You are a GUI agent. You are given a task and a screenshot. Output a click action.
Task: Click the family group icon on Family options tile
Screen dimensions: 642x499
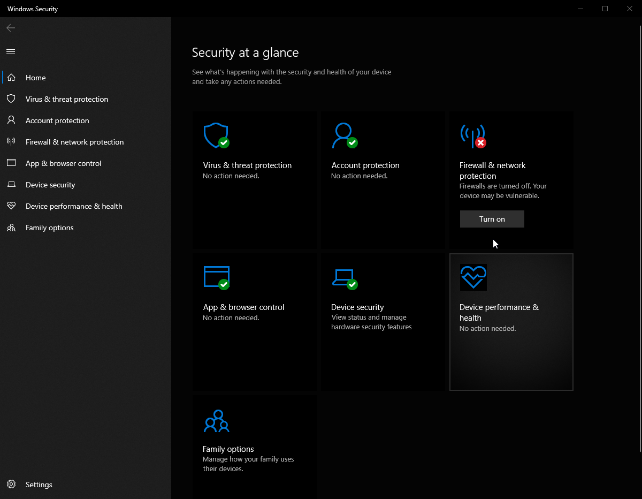(216, 421)
